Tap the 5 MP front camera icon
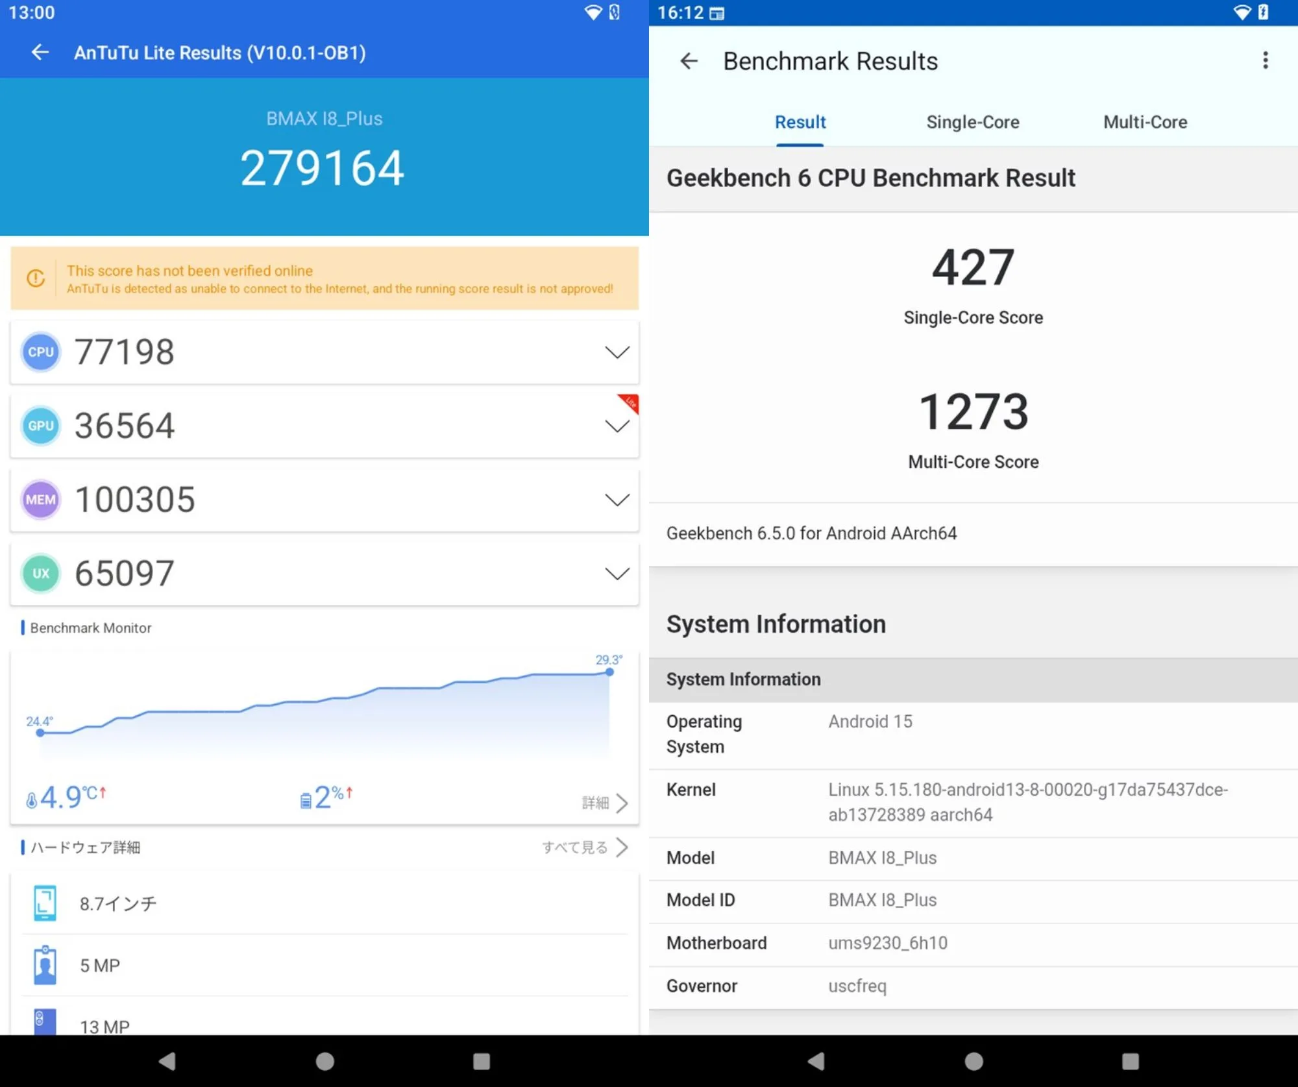1298x1087 pixels. [x=45, y=965]
